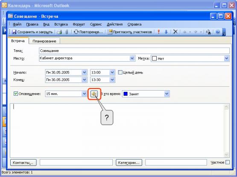Viewport: 237px width, 177px height.
Task: Open Recurrence (Повторение) settings
Action: pos(88,32)
